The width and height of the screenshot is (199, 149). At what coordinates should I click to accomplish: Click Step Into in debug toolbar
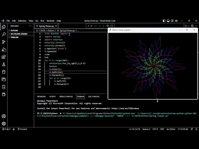click(99, 26)
